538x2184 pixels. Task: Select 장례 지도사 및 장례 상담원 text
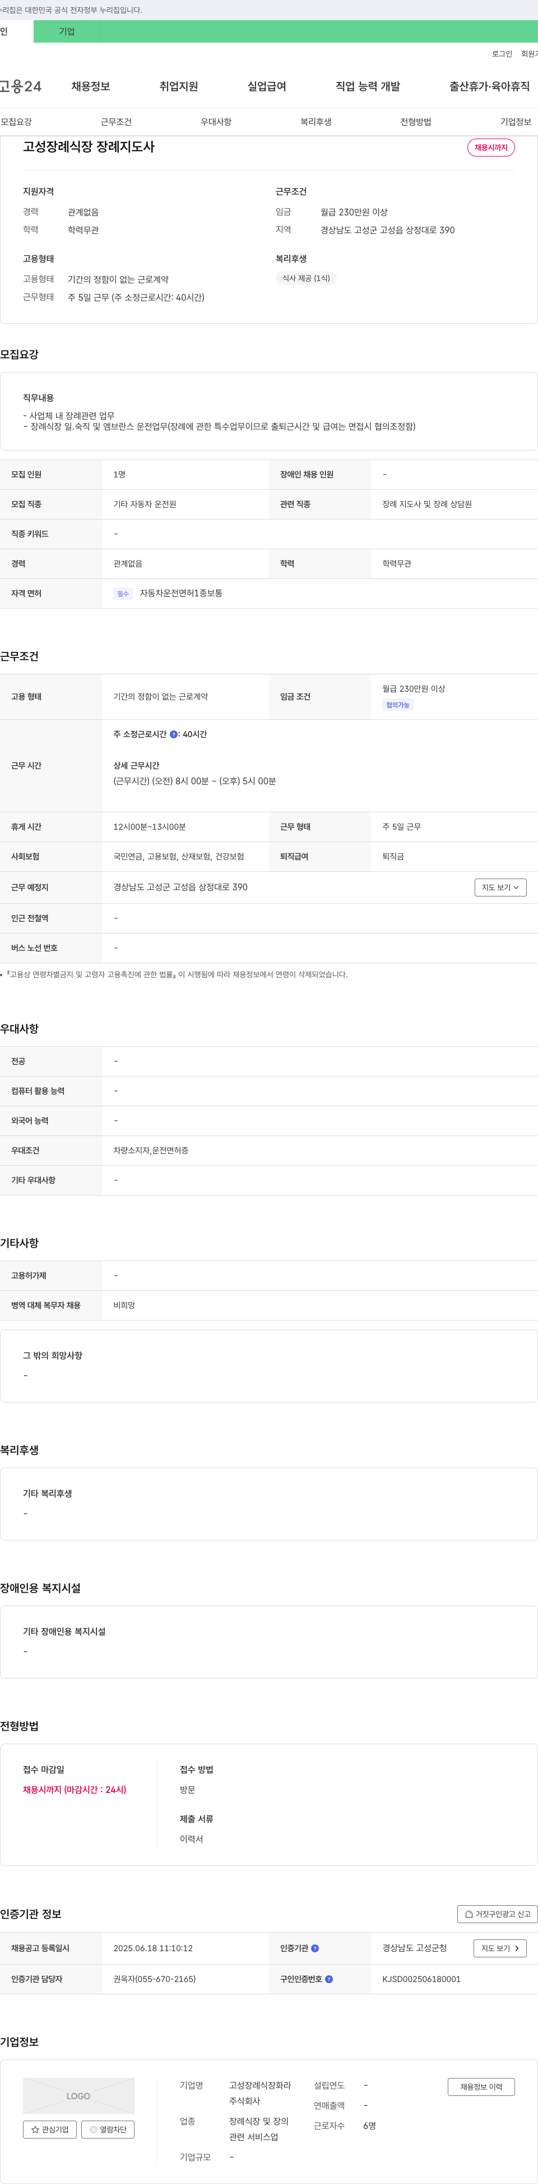427,504
